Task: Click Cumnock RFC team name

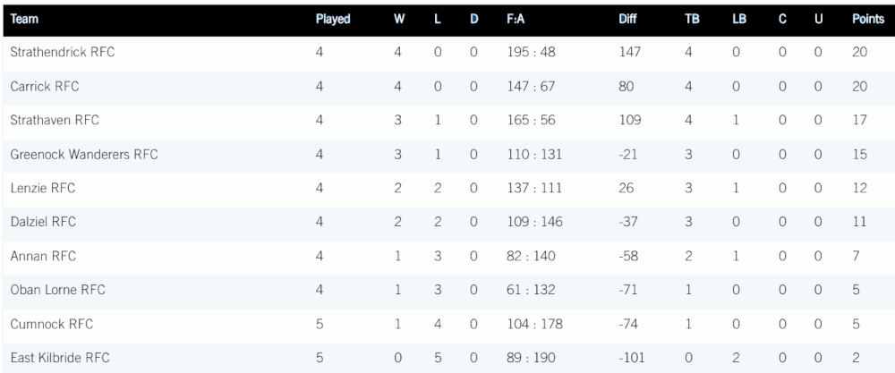Action: [x=51, y=324]
